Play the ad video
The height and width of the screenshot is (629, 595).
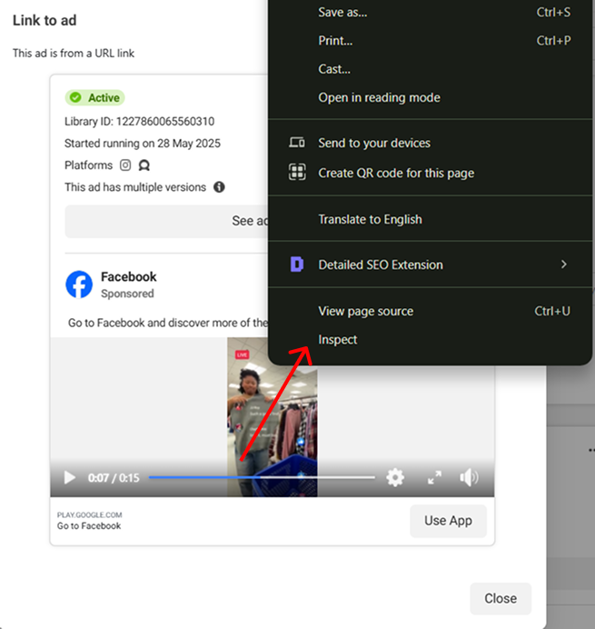[x=69, y=477]
